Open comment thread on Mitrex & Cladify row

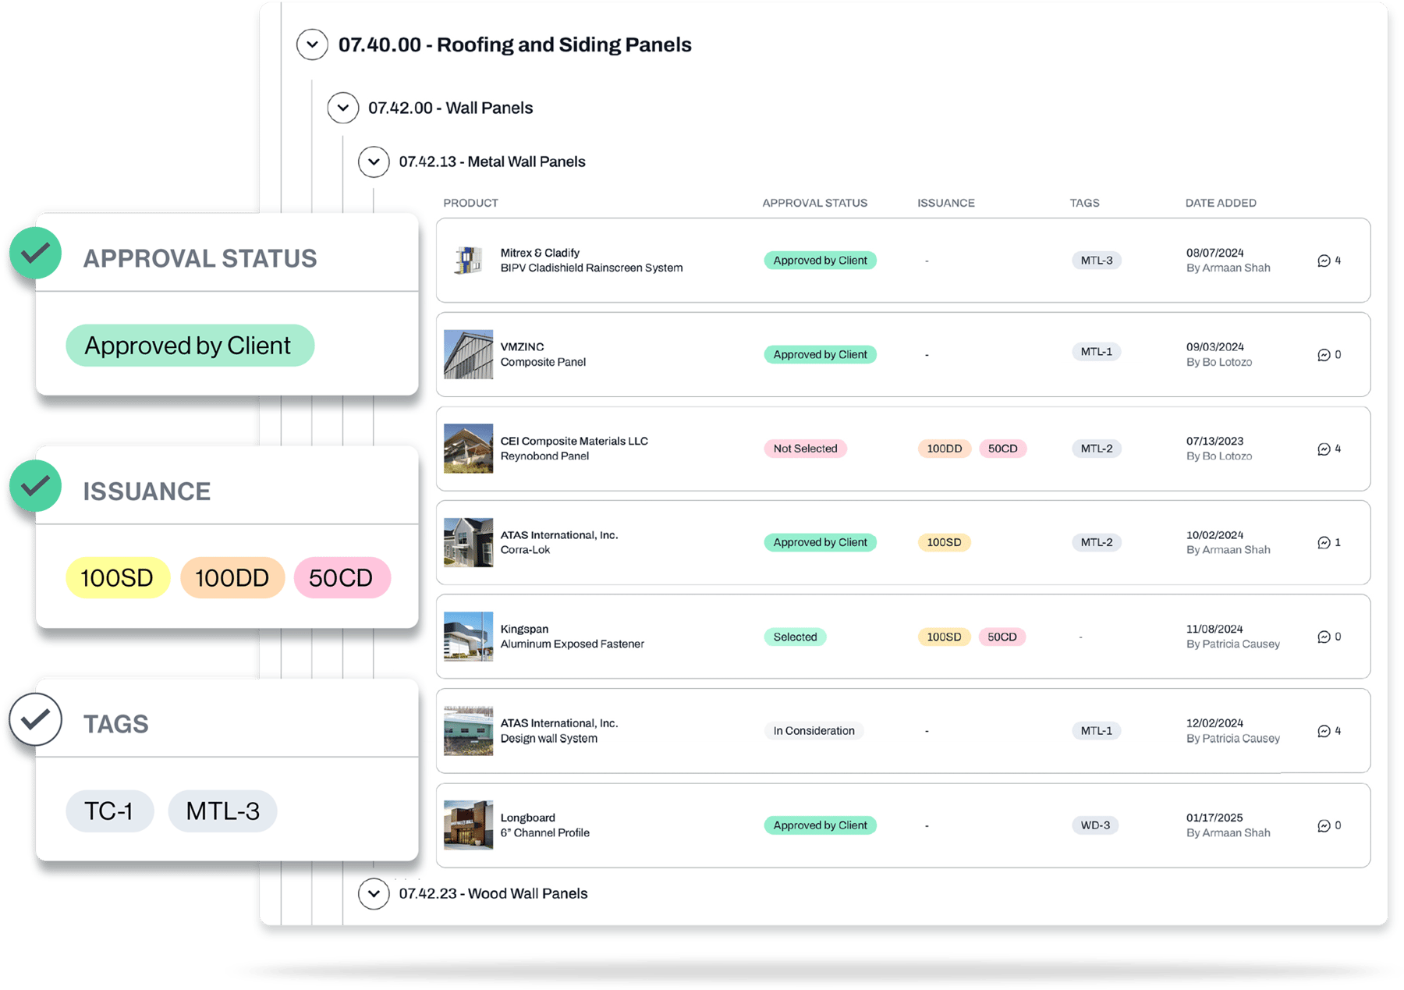click(x=1324, y=261)
